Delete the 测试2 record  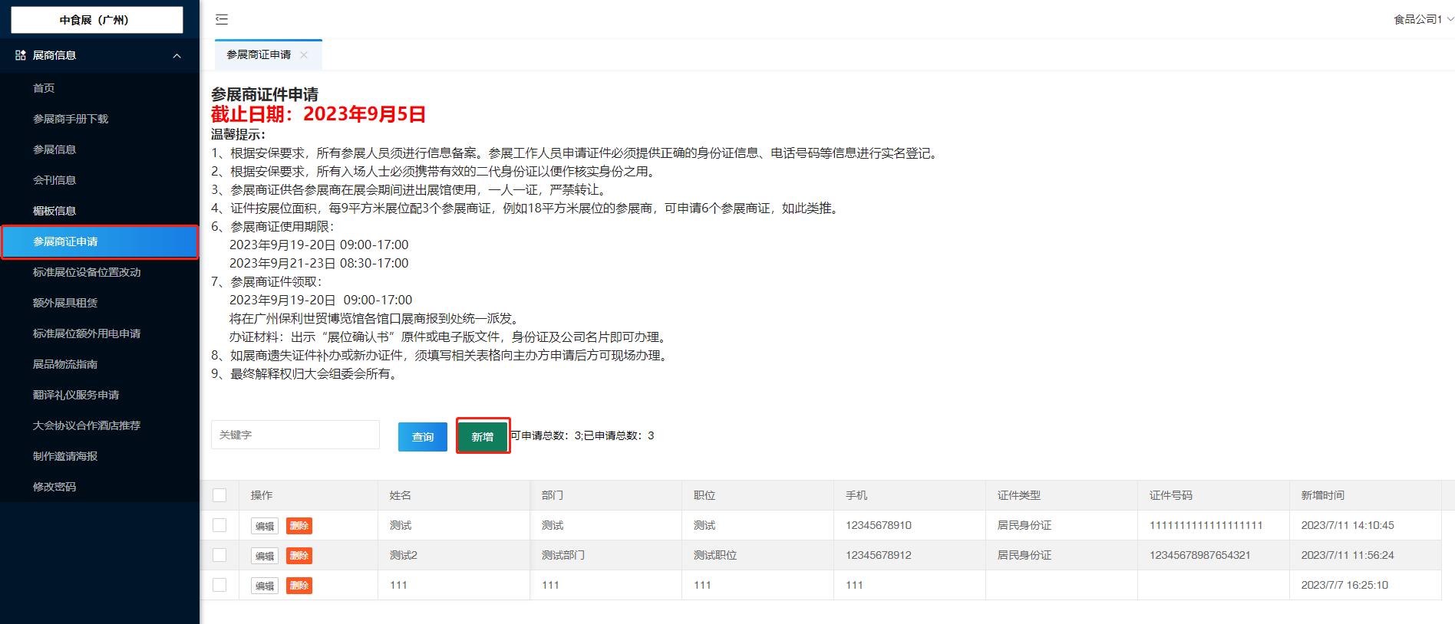click(299, 556)
